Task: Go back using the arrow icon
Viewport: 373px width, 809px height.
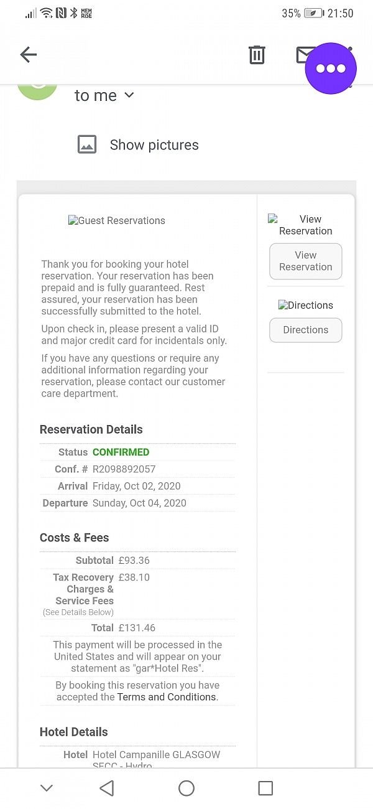Action: (28, 55)
